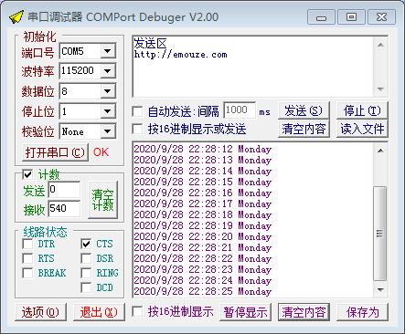This screenshot has width=405, height=334.
Task: Click the log line 22:28:23 Monday
Action: click(203, 269)
